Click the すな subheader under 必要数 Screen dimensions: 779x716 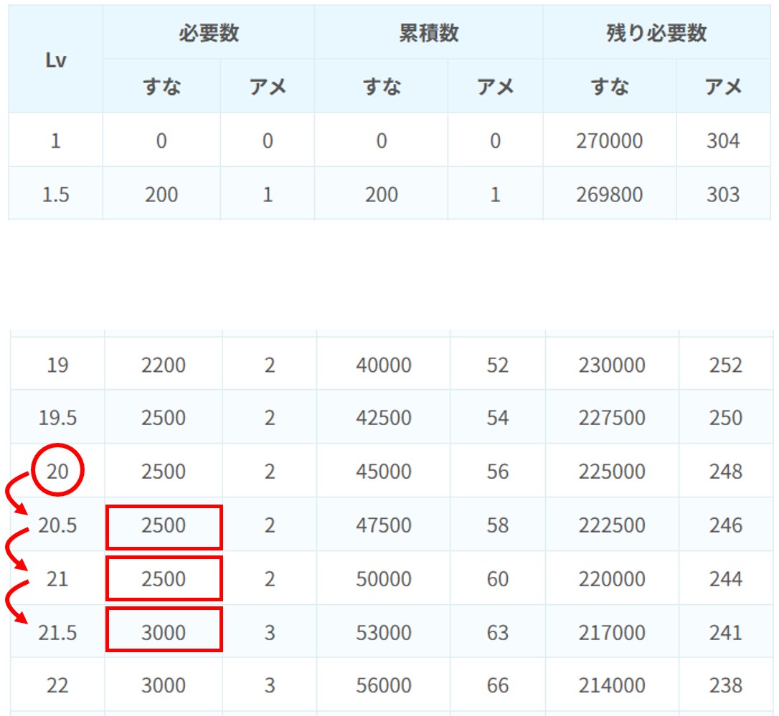click(161, 87)
